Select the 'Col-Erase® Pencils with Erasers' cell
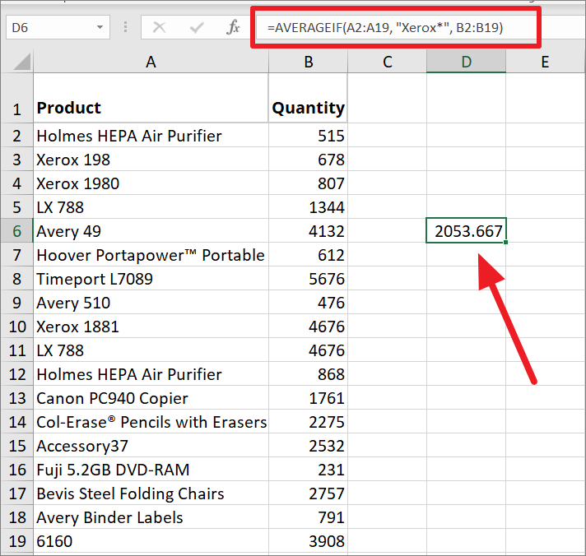 coord(151,422)
